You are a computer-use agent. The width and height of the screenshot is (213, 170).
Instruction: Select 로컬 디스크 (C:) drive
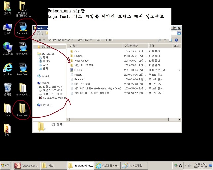pos(50,86)
